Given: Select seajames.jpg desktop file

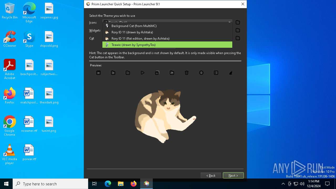Looking at the screenshot, I should click(49, 11).
